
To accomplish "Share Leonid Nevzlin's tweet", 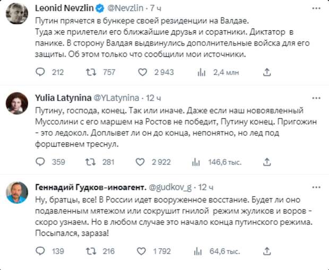I will click(x=316, y=73).
